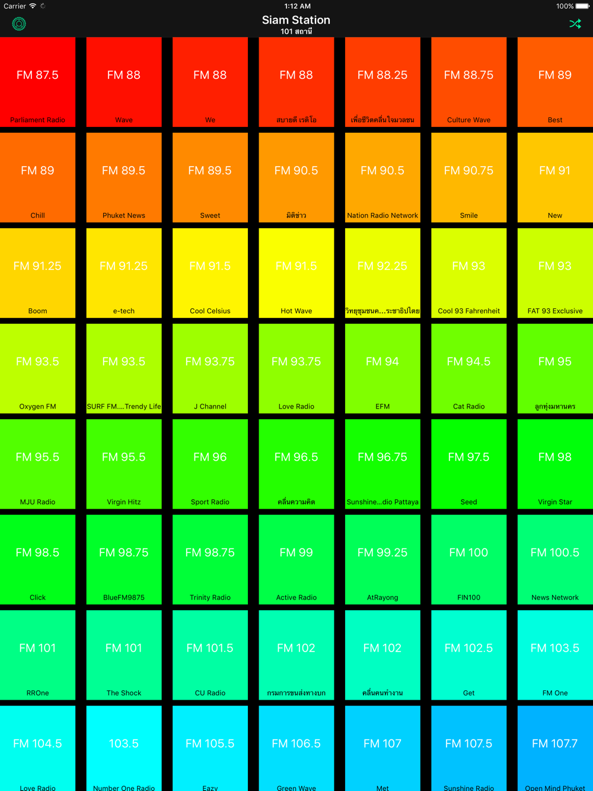This screenshot has height=791, width=593.
Task: Play Sunshine Radio Pattaya FM 96.75
Action: click(x=382, y=464)
